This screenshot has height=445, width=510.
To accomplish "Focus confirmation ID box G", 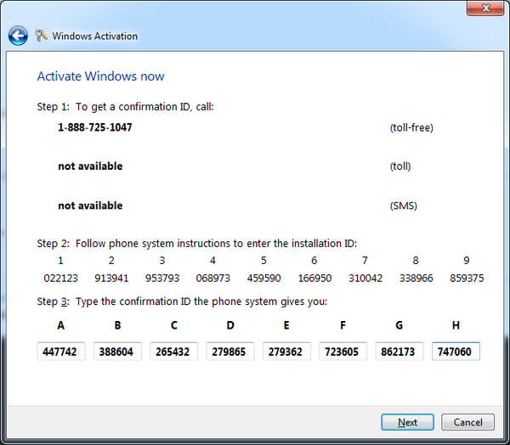I will [x=399, y=352].
